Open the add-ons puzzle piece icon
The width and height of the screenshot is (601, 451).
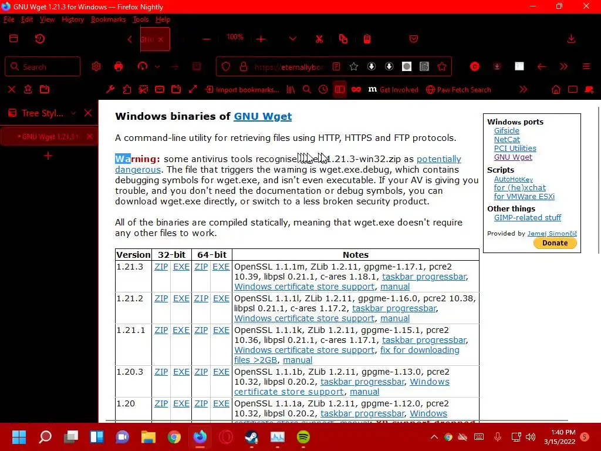coord(127,89)
